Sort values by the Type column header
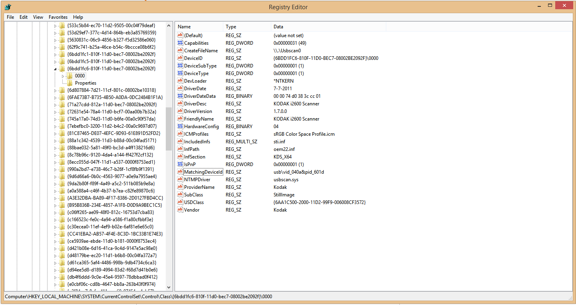576x305 pixels. [x=247, y=27]
